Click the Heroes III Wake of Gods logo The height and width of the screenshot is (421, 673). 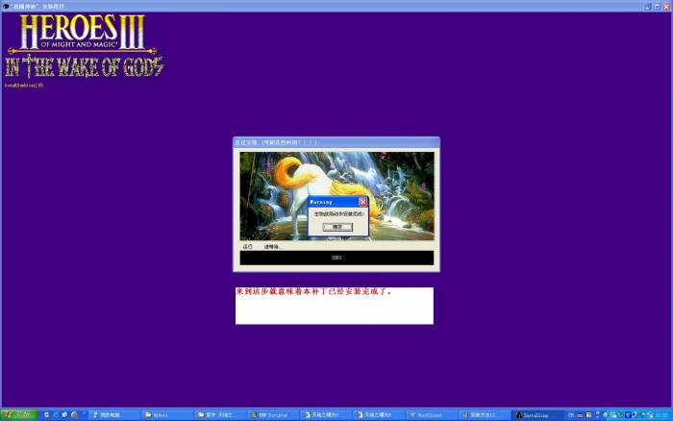pyautogui.click(x=85, y=46)
